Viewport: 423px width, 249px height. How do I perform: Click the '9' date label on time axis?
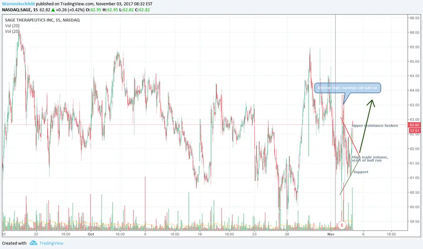point(145,234)
